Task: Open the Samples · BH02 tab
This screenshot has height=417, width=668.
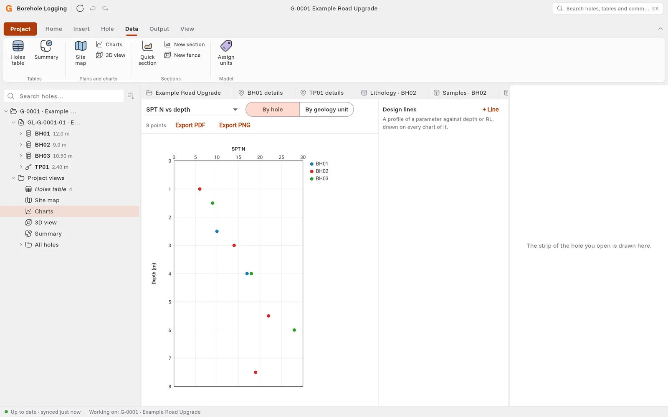Action: coord(460,93)
